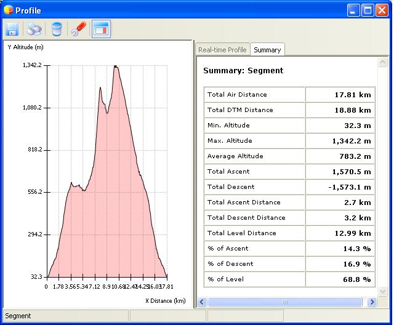
Task: Click the 'Total Descent' row label
Action: (x=231, y=187)
